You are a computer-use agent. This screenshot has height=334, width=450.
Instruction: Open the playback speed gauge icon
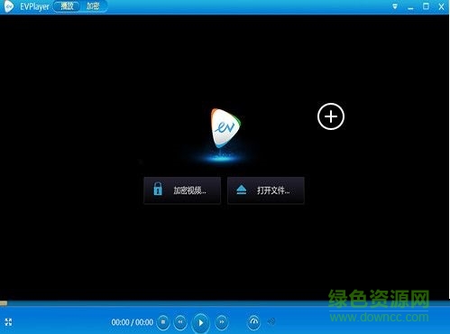click(x=254, y=322)
